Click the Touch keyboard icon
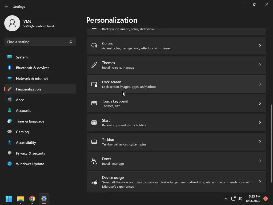Image resolution: width=273 pixels, height=205 pixels. point(94,103)
